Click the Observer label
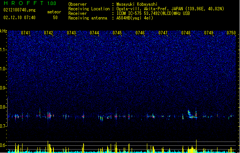The width and height of the screenshot is (240, 153). pyautogui.click(x=77, y=4)
